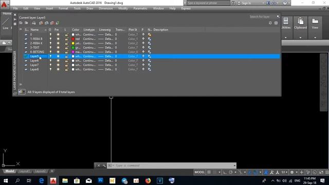Toggle Ortho mode in status bar
Image resolution: width=329 pixels, height=185 pixels.
pos(225,172)
